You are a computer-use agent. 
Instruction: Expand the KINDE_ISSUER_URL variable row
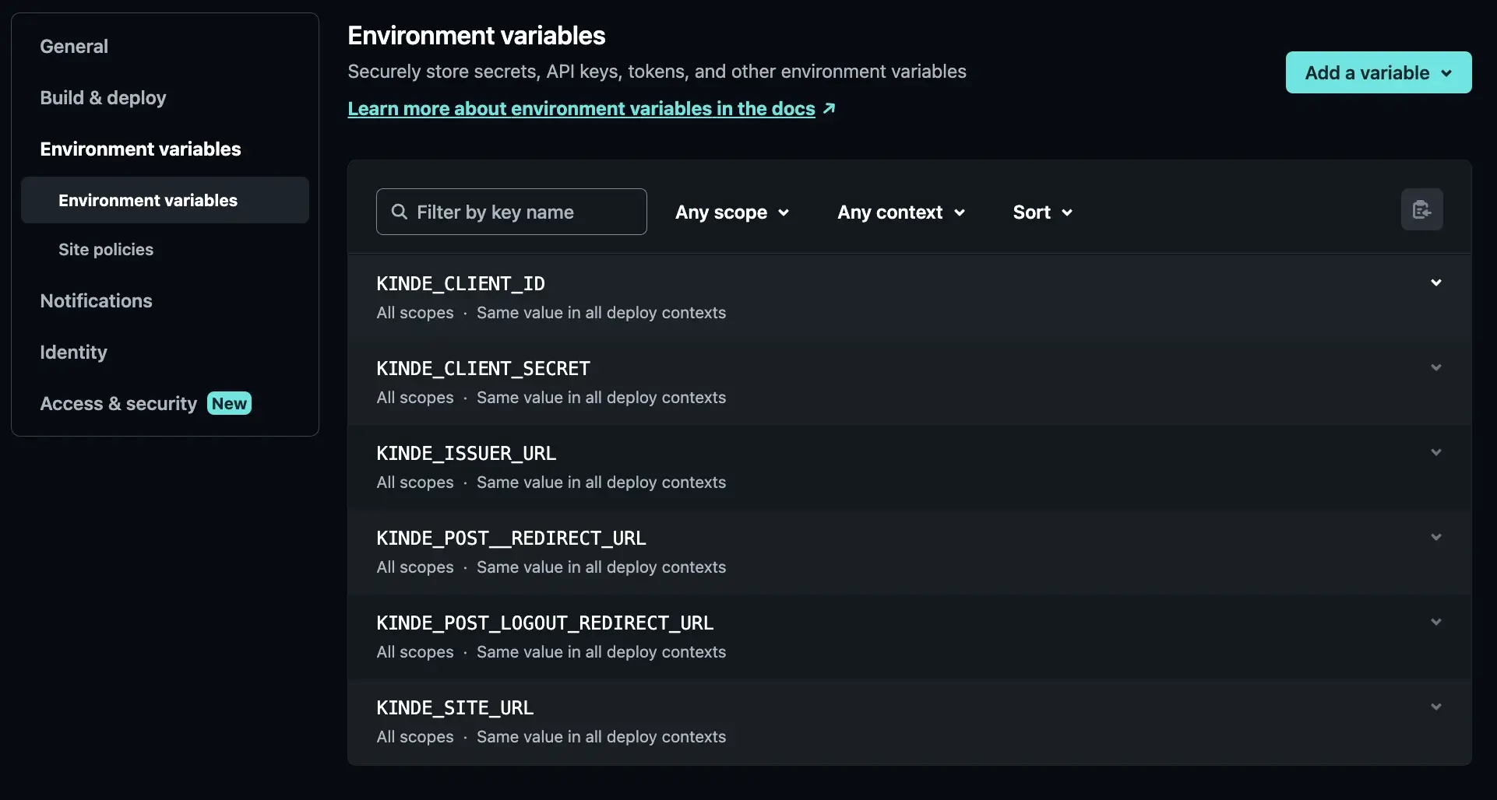(1436, 451)
